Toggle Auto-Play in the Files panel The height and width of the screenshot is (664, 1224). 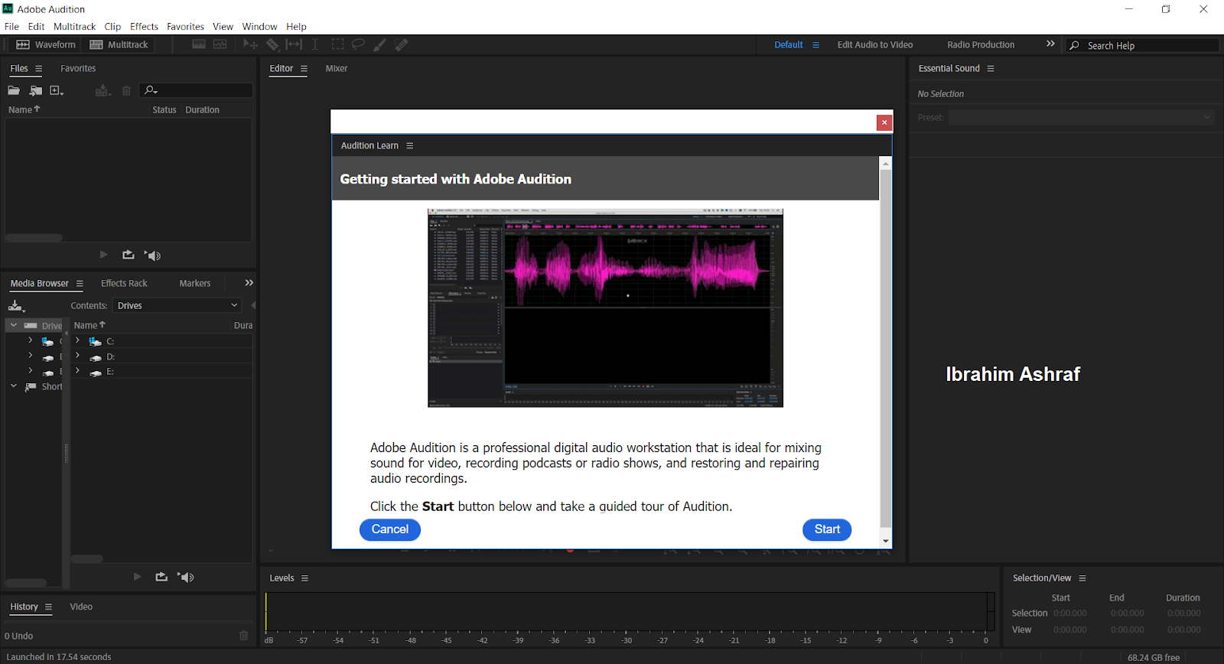click(153, 256)
